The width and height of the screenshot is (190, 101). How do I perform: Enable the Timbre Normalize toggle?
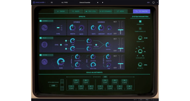[140, 29]
